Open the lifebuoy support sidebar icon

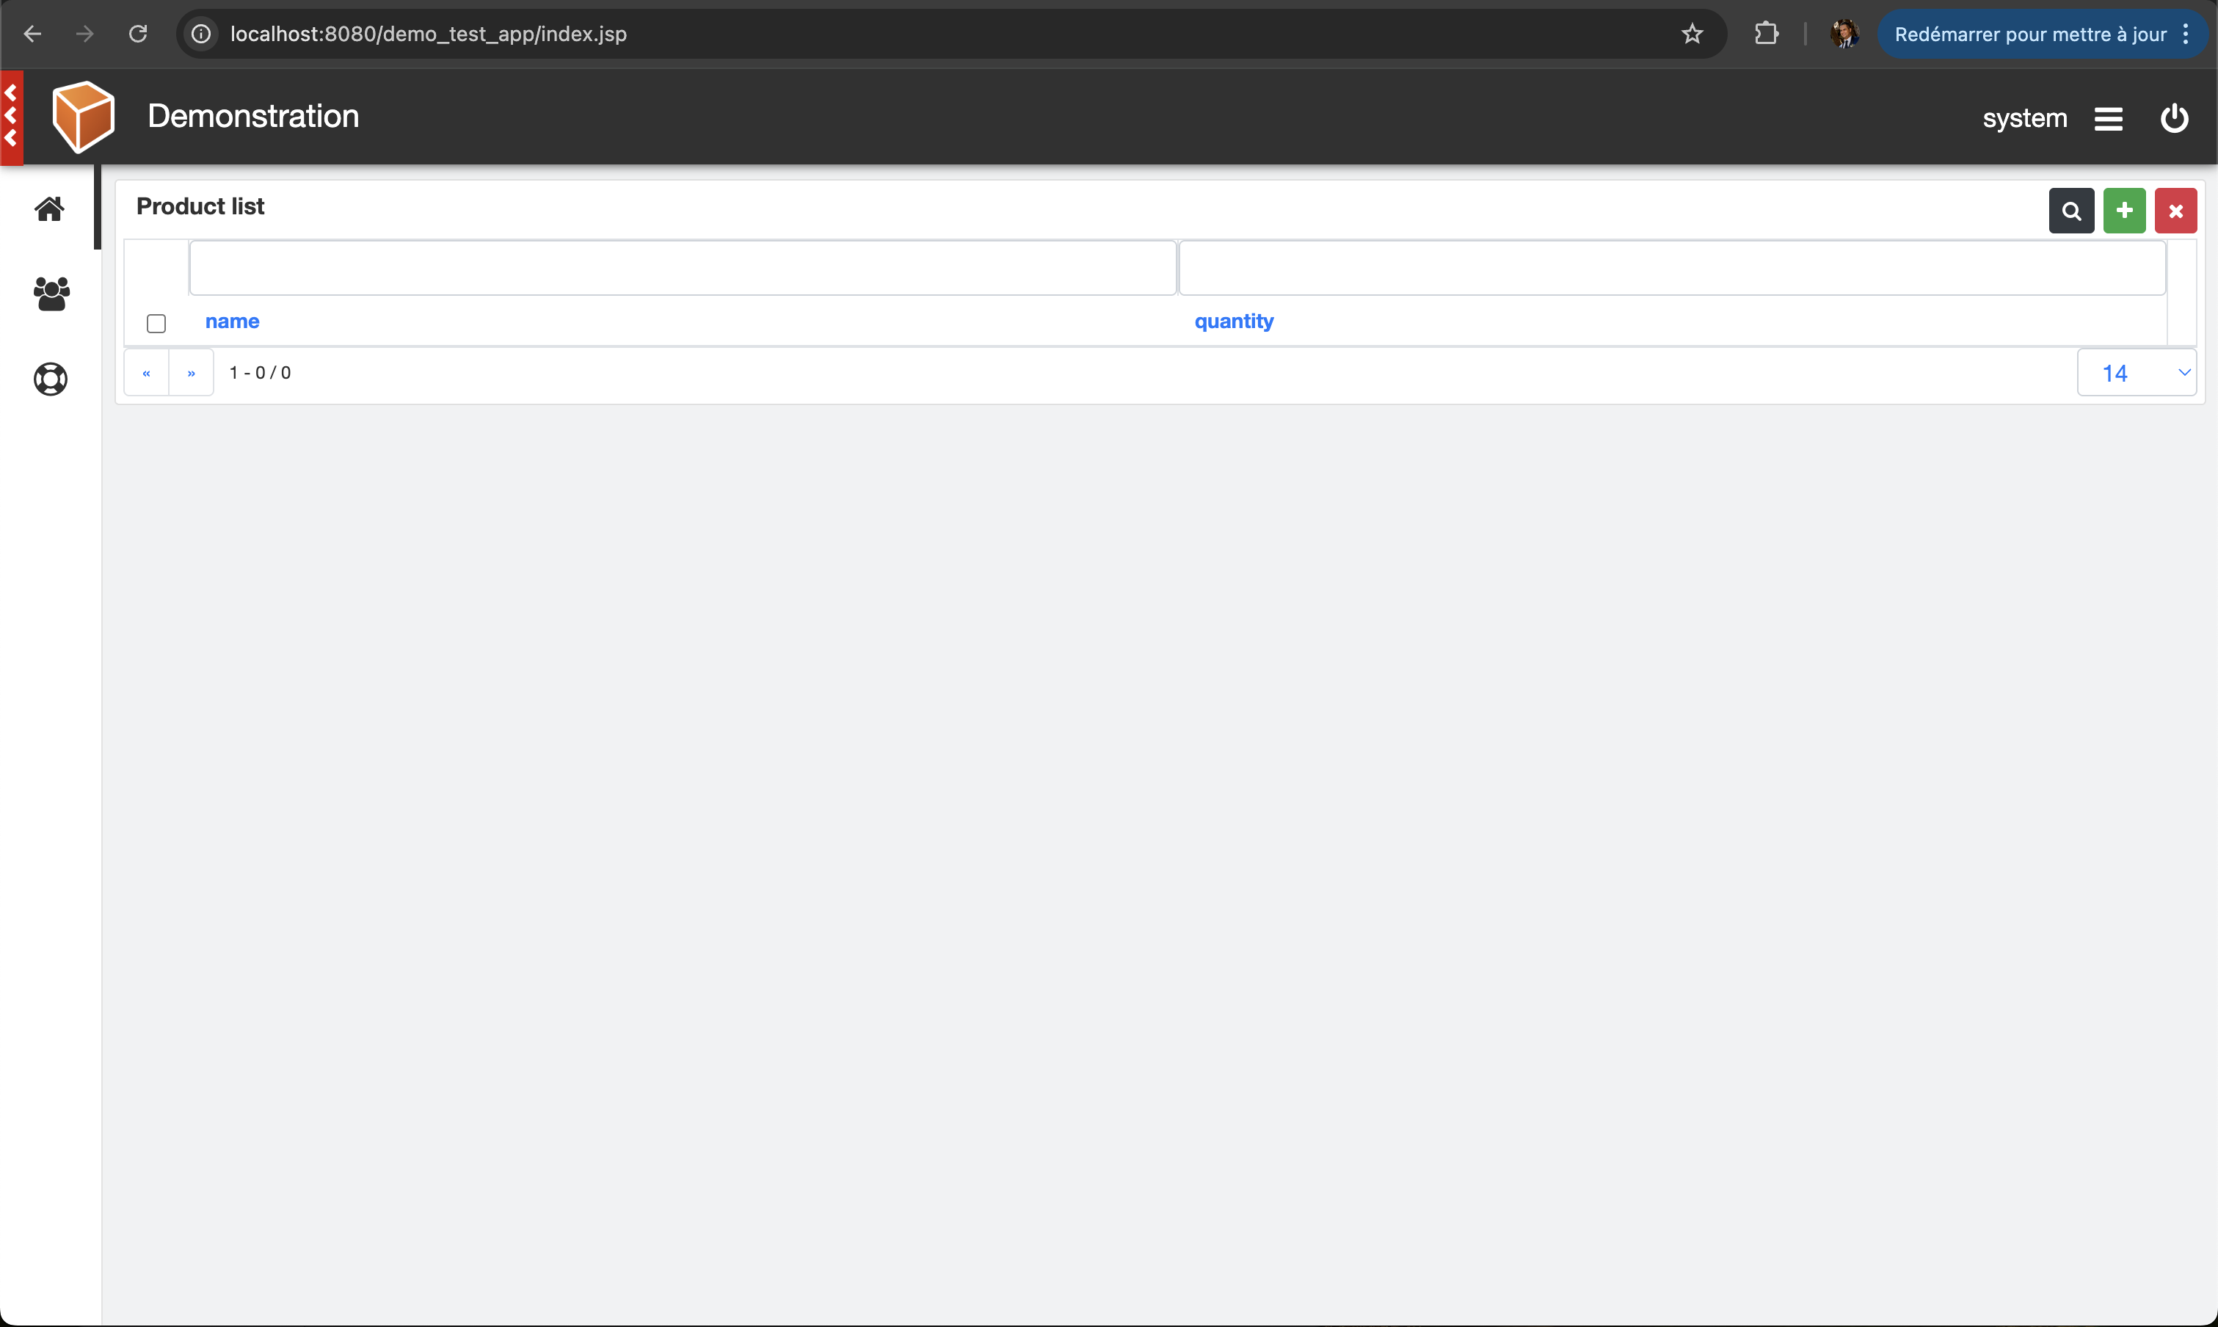click(51, 379)
